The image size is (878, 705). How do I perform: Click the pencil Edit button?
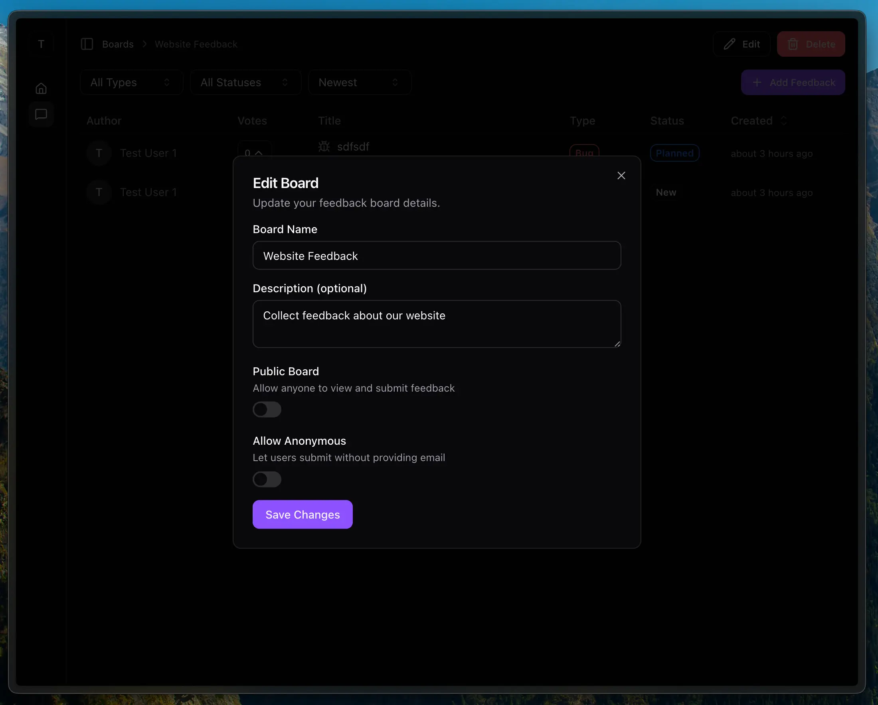click(x=741, y=44)
